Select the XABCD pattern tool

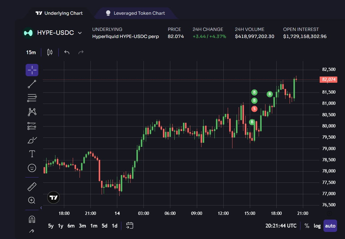coord(32,112)
